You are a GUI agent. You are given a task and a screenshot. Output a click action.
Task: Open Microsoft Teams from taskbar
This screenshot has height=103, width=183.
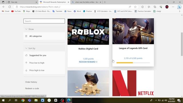point(29,100)
